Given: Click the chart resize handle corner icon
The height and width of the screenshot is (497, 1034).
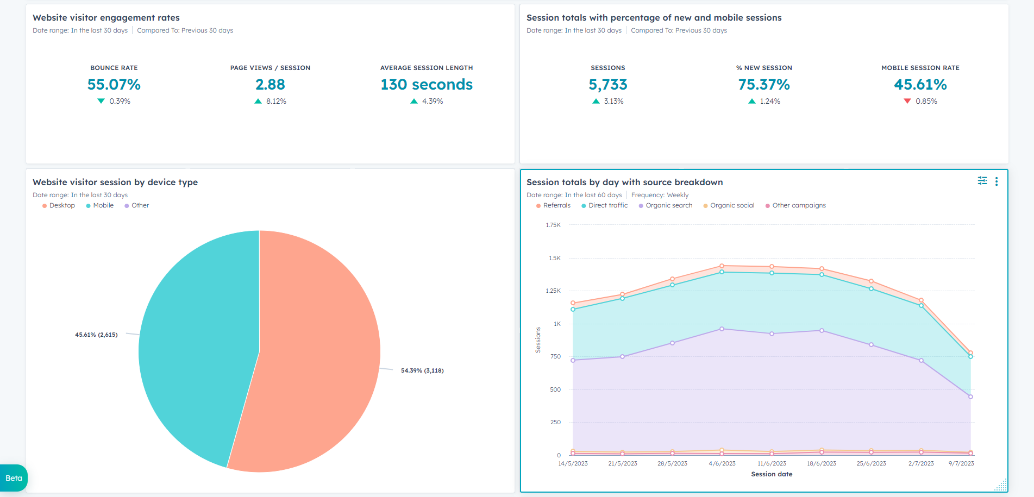Looking at the screenshot, I should click(1001, 485).
